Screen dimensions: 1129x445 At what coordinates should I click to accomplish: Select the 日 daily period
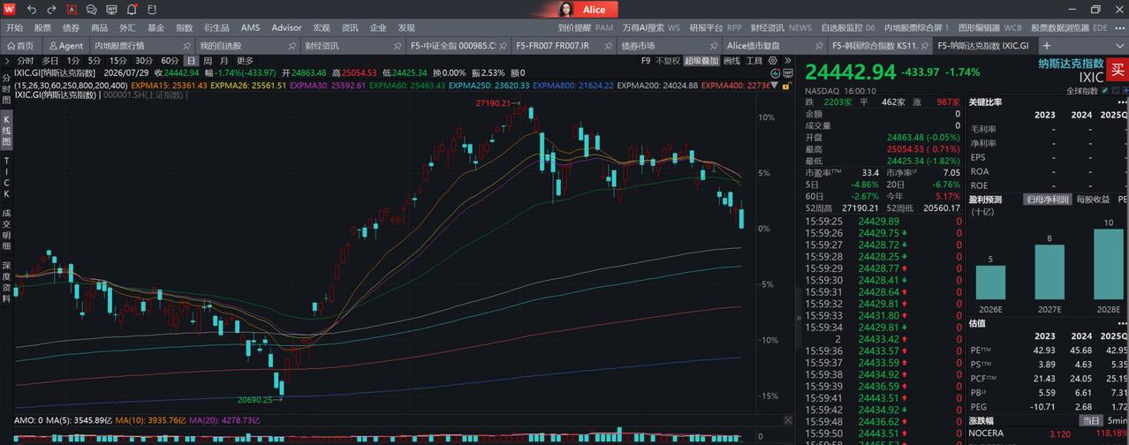coord(191,61)
